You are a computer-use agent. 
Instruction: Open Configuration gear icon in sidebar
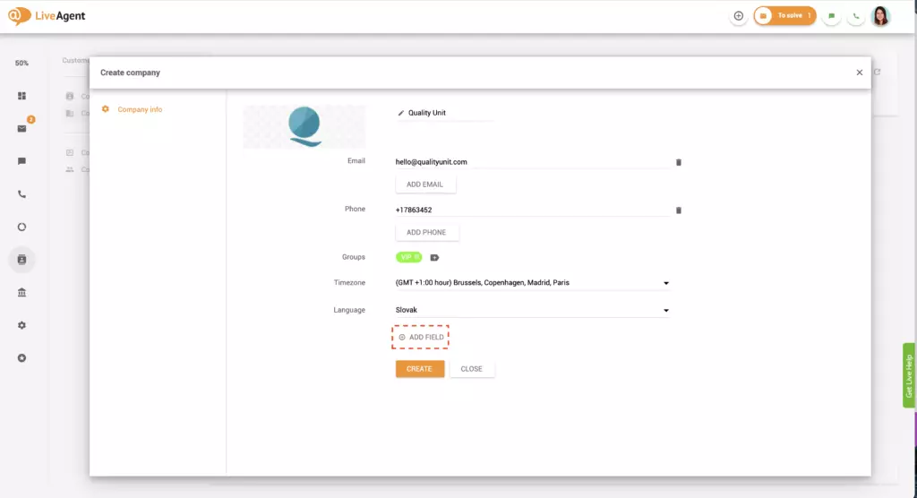tap(21, 325)
